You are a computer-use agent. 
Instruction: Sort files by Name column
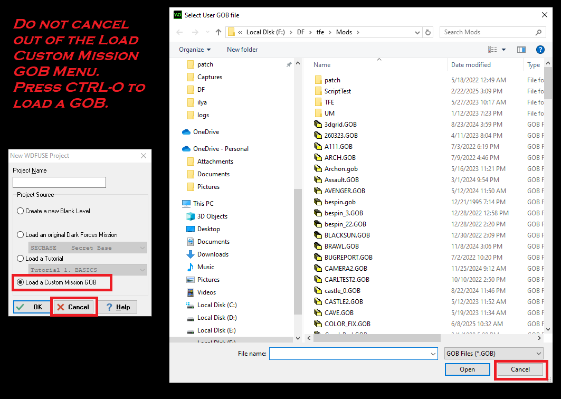(x=322, y=65)
